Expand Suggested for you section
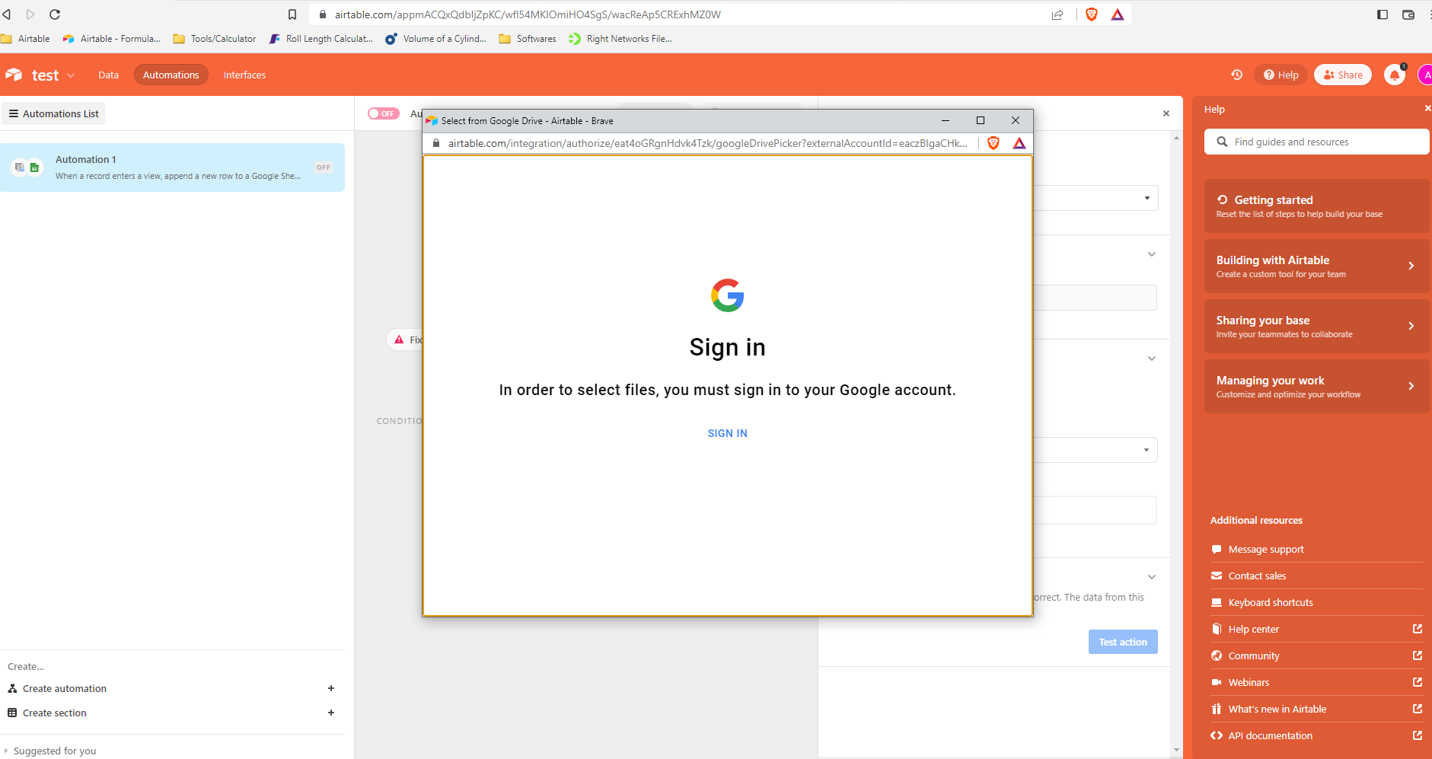 [x=50, y=751]
